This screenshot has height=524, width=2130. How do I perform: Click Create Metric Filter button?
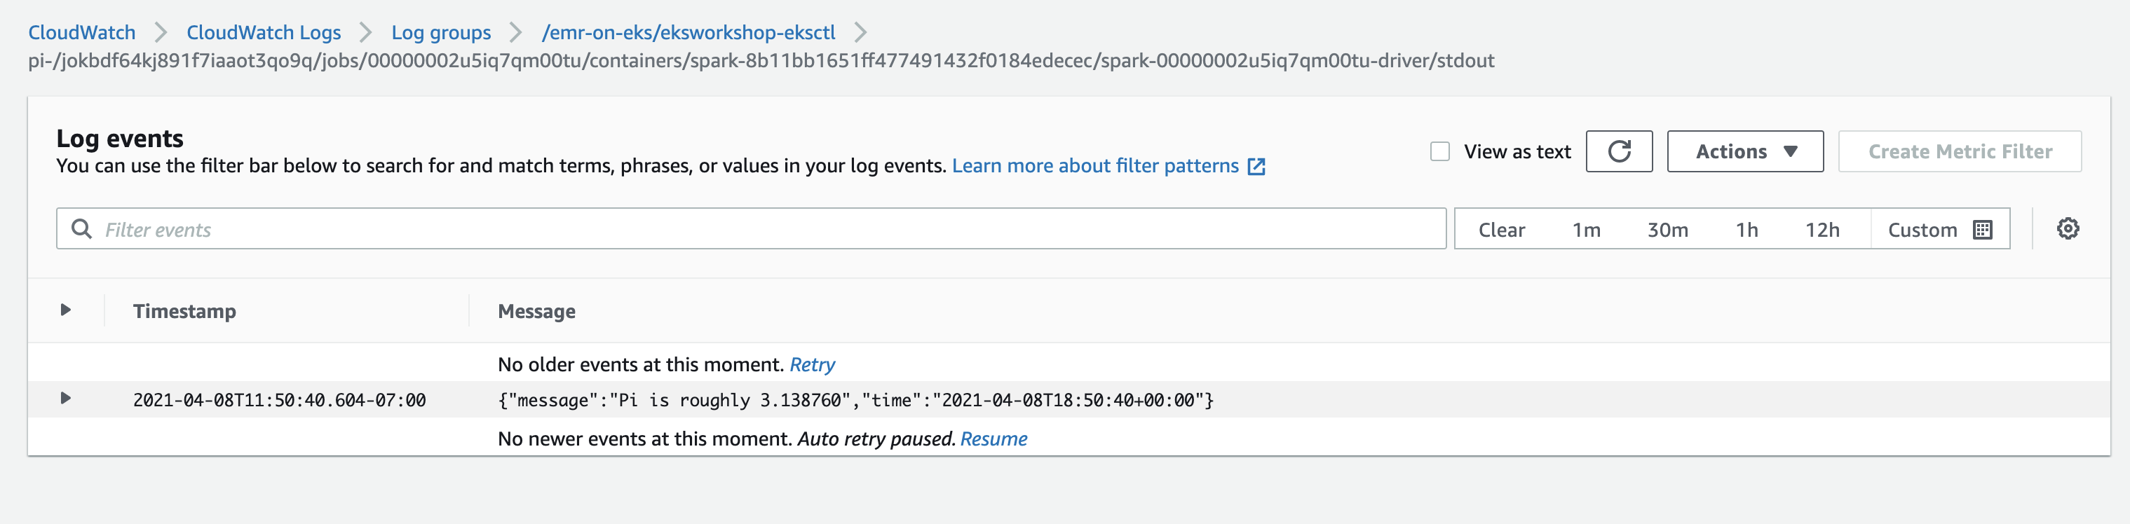pyautogui.click(x=1960, y=151)
